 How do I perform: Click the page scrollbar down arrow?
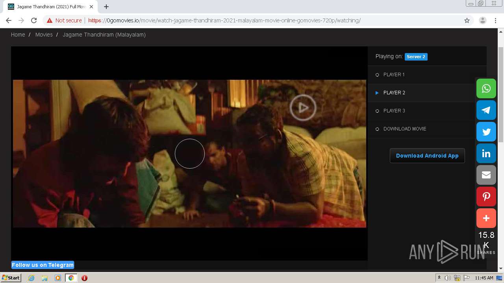[x=501, y=268]
